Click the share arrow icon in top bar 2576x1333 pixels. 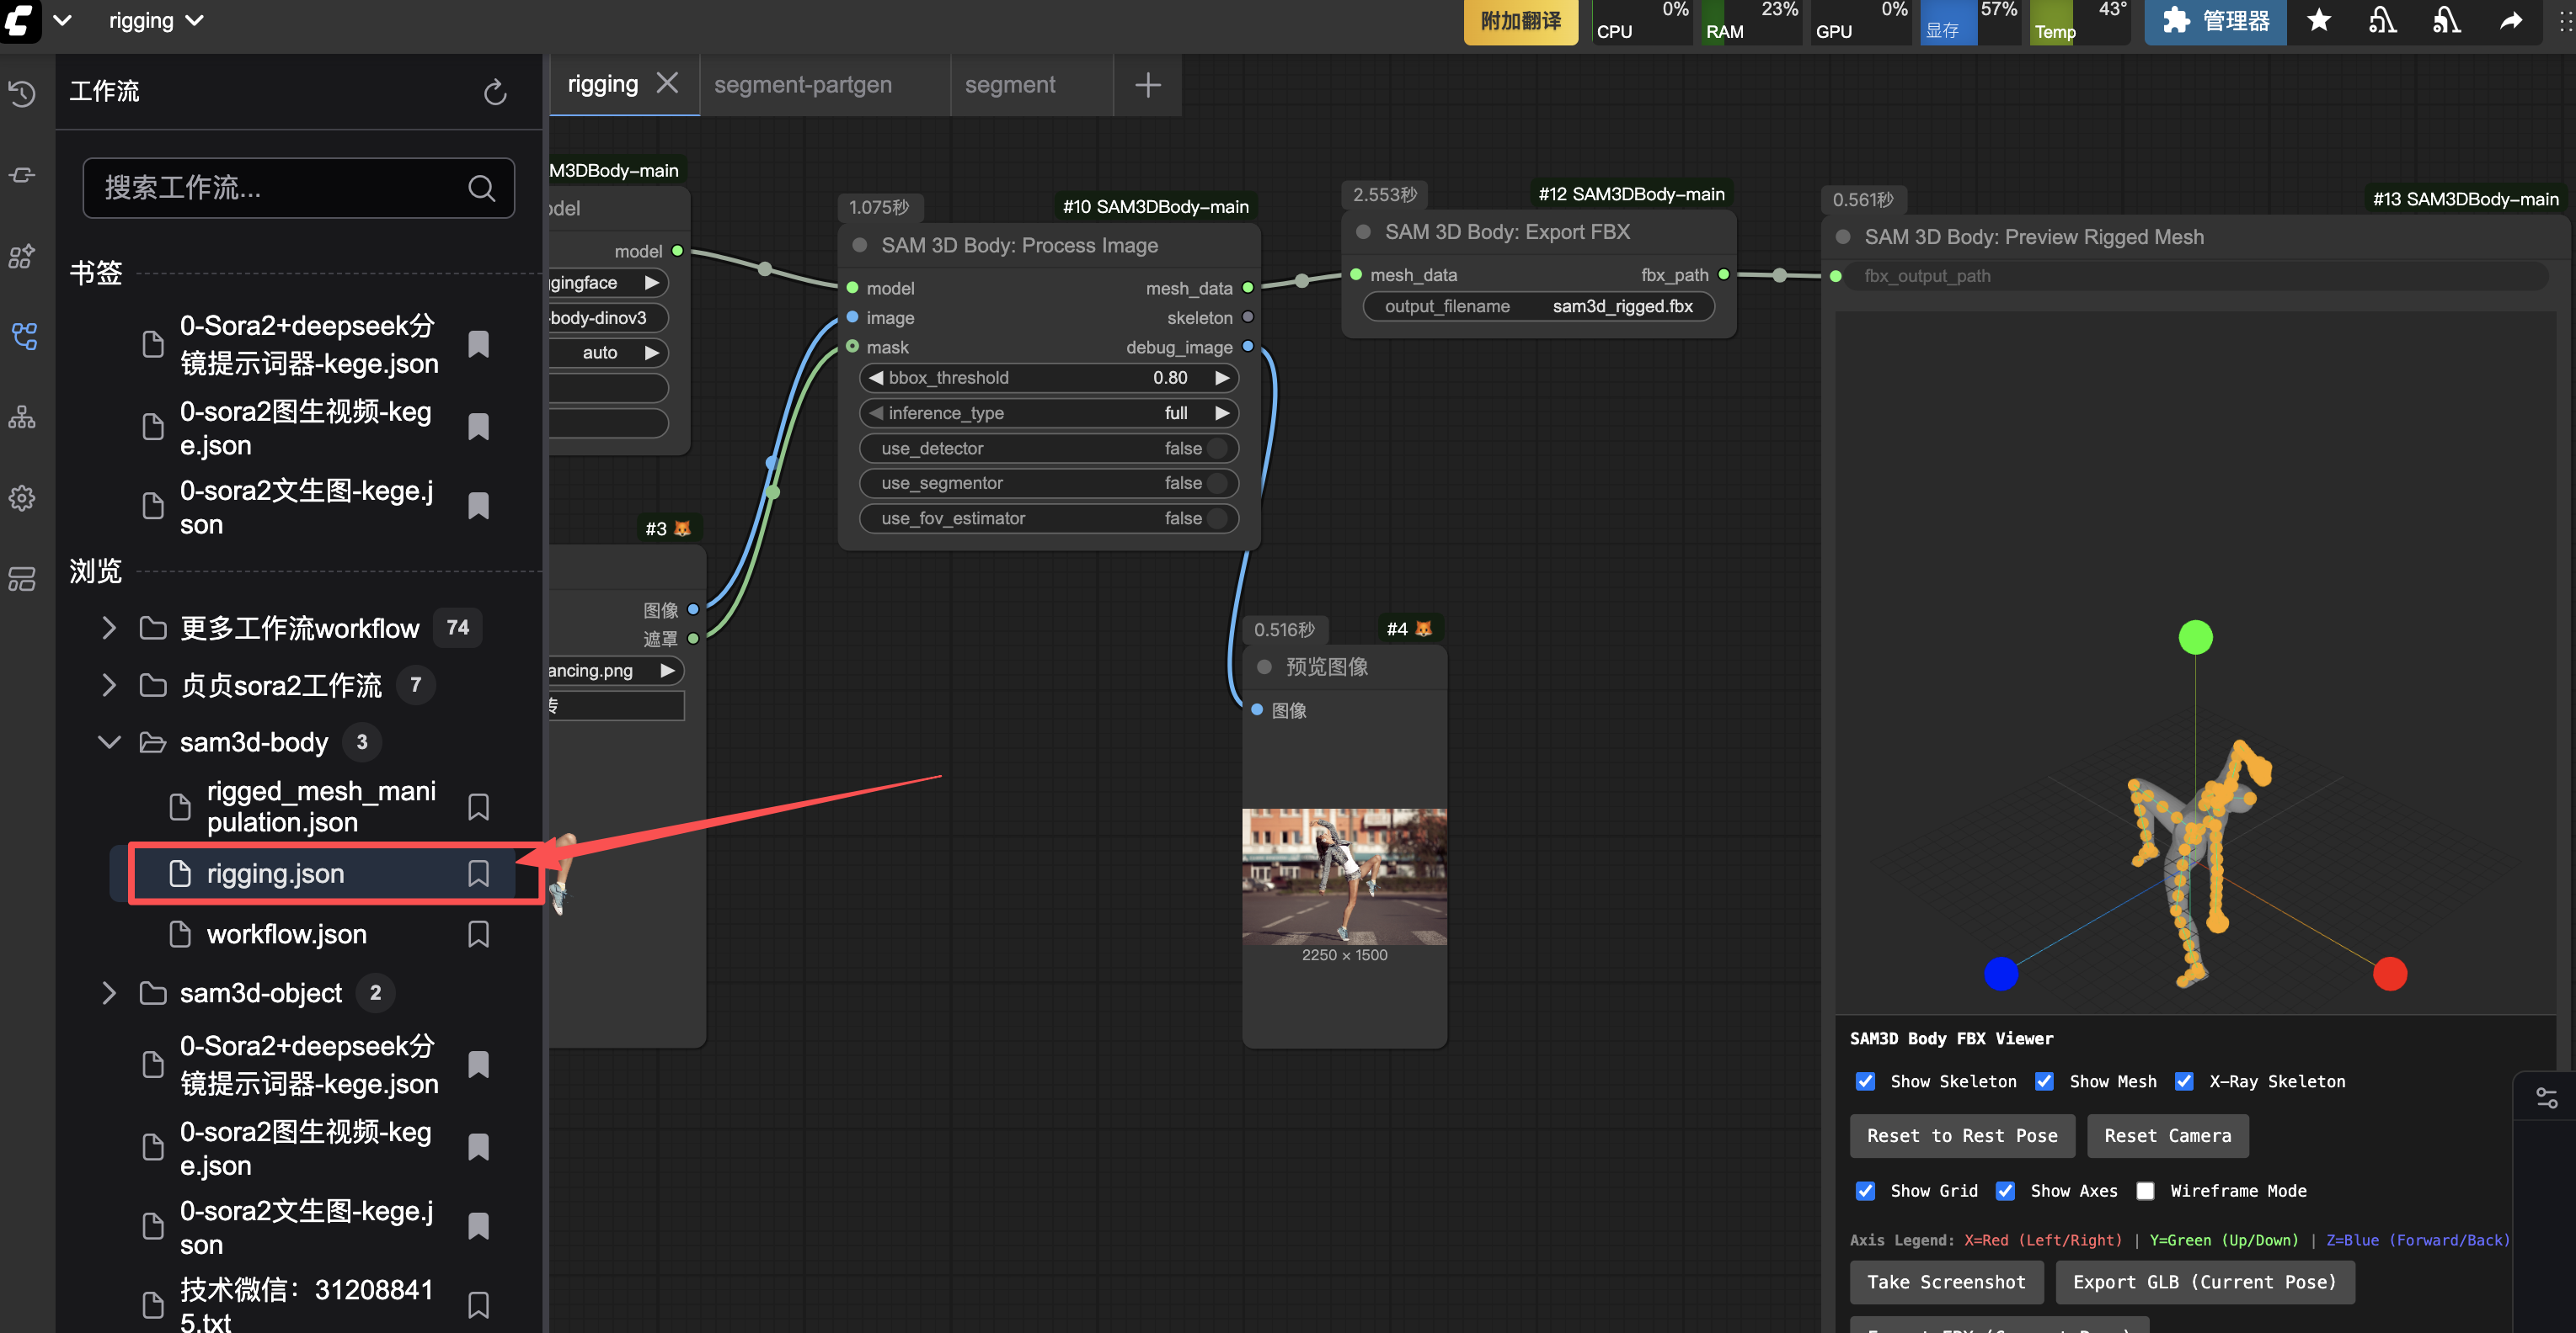tap(2510, 21)
